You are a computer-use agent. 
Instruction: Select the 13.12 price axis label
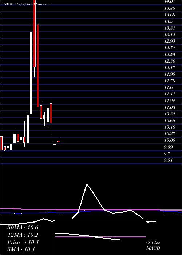170,35
